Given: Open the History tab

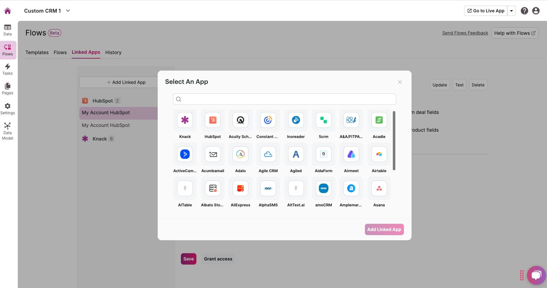Looking at the screenshot, I should click(113, 53).
